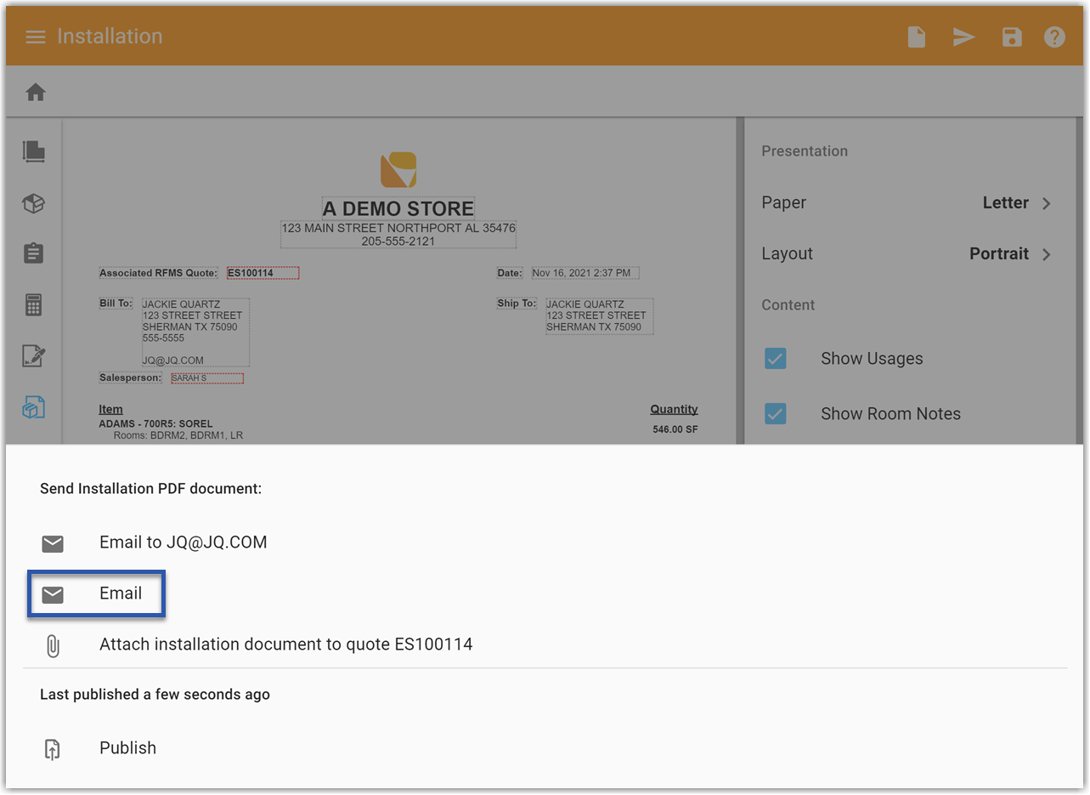Select Email to JQ@JQ.COM
This screenshot has height=795, width=1090.
click(x=183, y=542)
